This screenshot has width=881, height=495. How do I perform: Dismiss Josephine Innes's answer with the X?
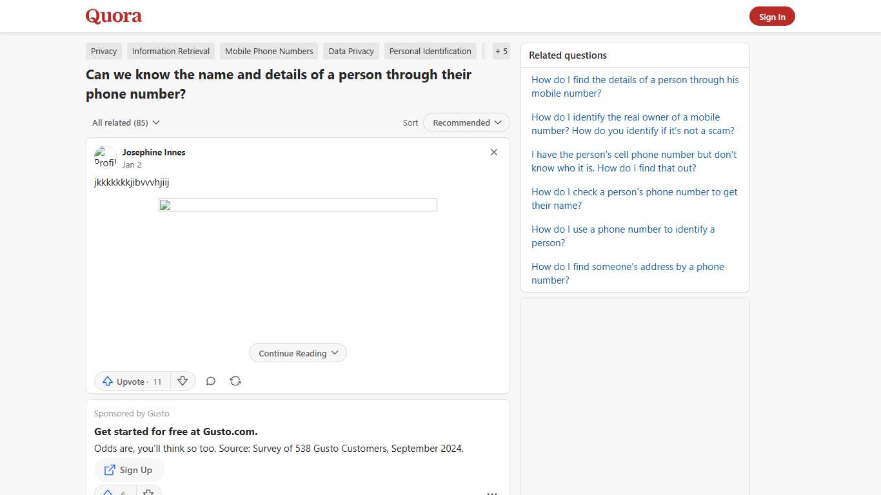pos(493,152)
